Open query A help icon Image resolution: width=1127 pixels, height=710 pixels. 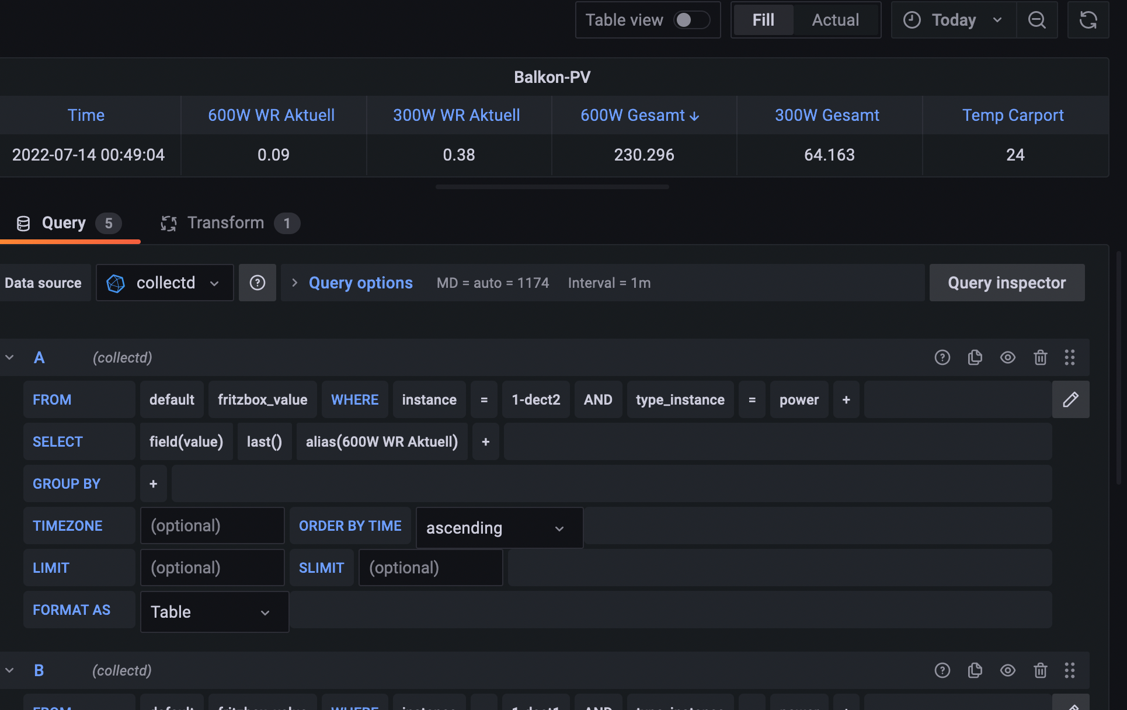click(x=942, y=357)
